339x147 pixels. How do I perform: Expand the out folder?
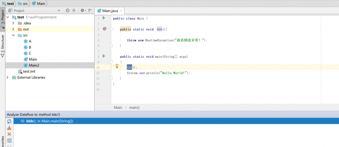[x=13, y=29]
